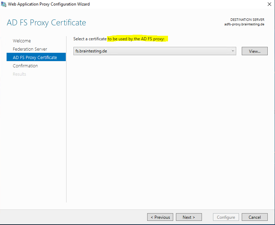
Task: Click the View... certificate button
Action: tap(255, 51)
